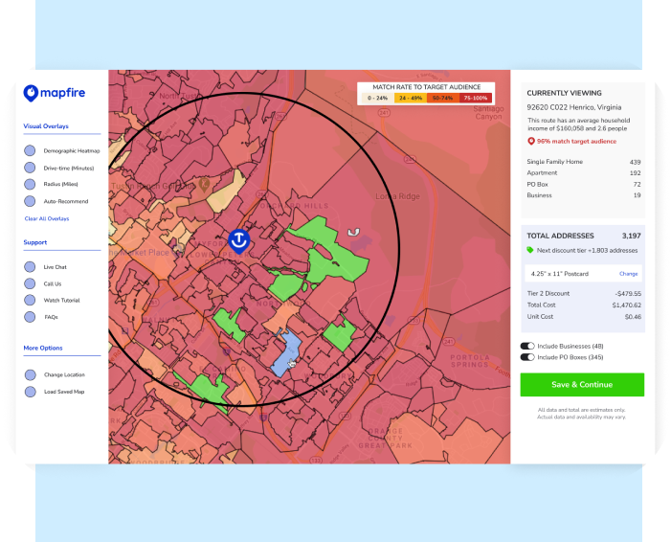Screen dimensions: 671x542
Task: Select the Drive-time (Minutes) overlay circle
Action: (30, 168)
